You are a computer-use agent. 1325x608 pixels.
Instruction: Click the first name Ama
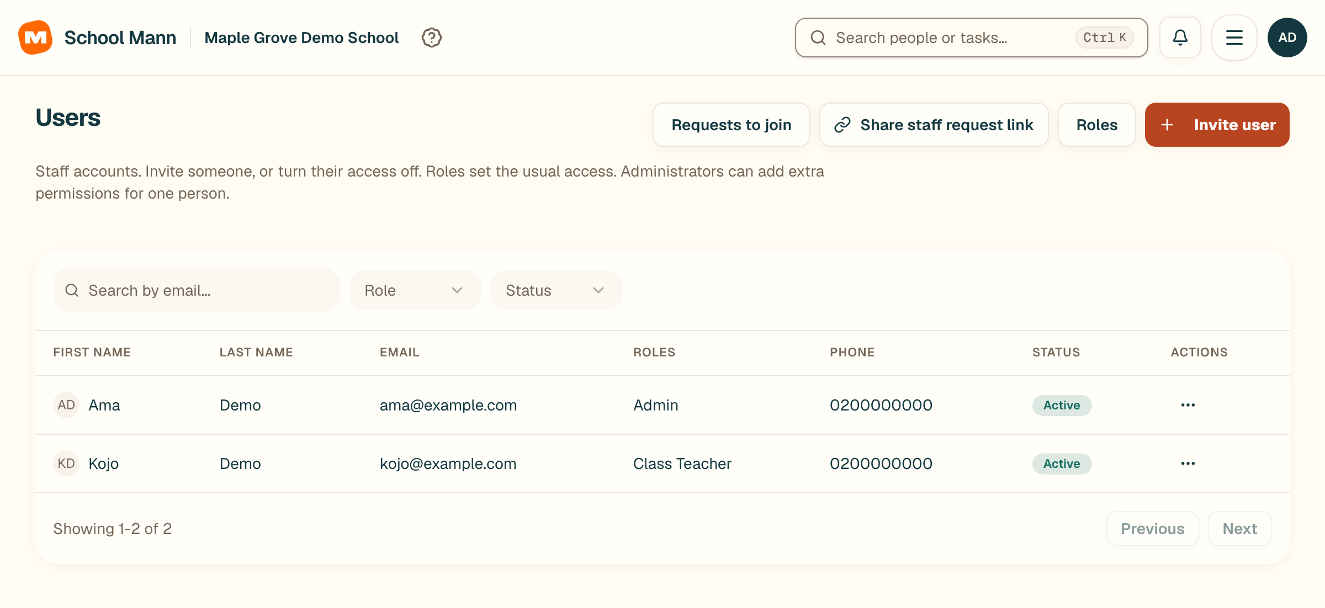[104, 405]
